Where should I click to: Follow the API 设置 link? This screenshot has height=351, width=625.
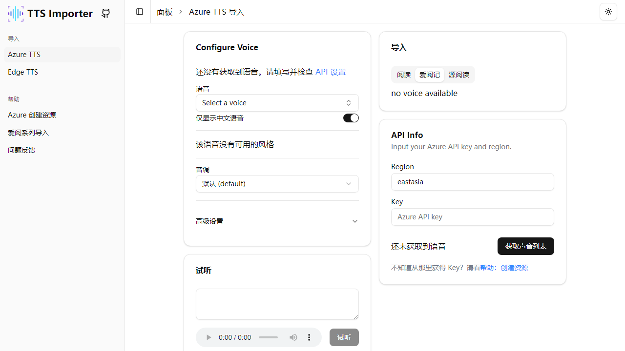click(x=331, y=72)
